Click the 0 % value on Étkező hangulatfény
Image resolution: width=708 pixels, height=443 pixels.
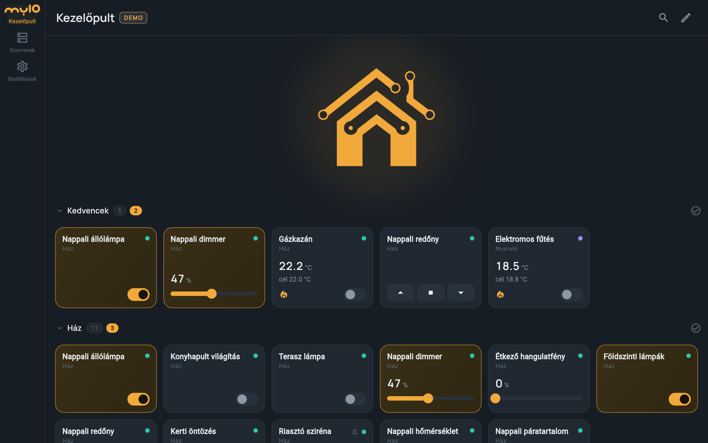502,383
